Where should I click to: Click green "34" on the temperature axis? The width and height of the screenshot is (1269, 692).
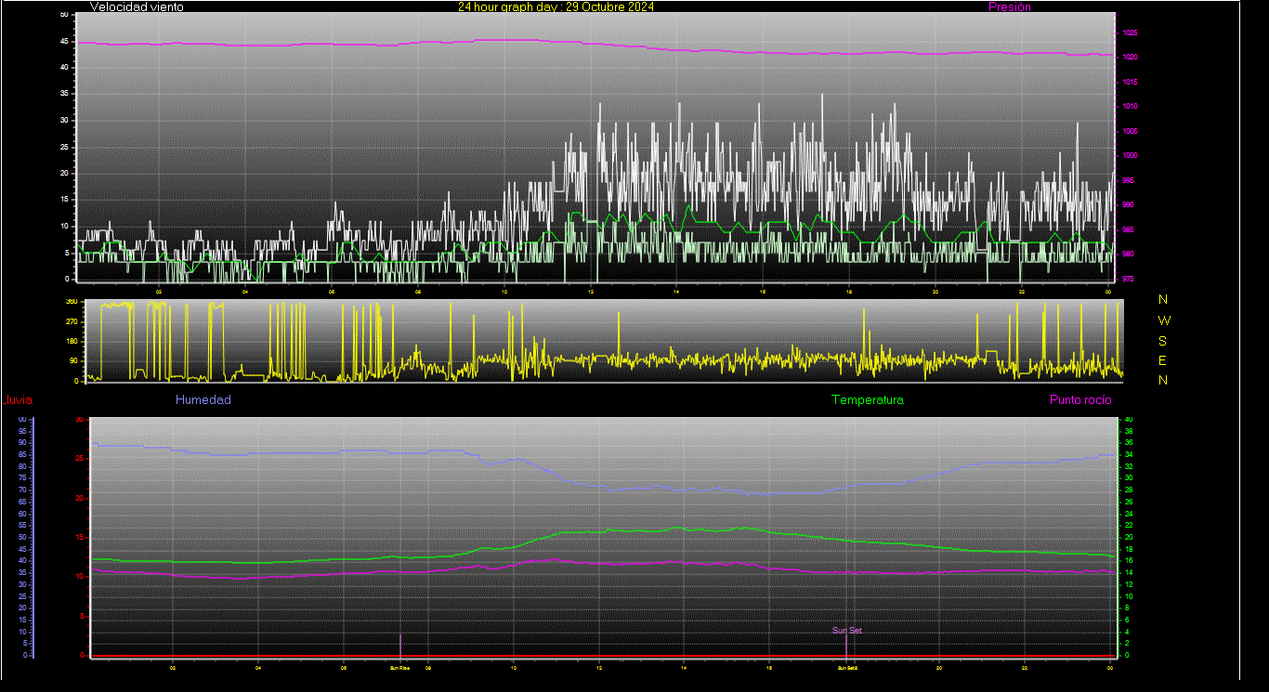pyautogui.click(x=1129, y=455)
